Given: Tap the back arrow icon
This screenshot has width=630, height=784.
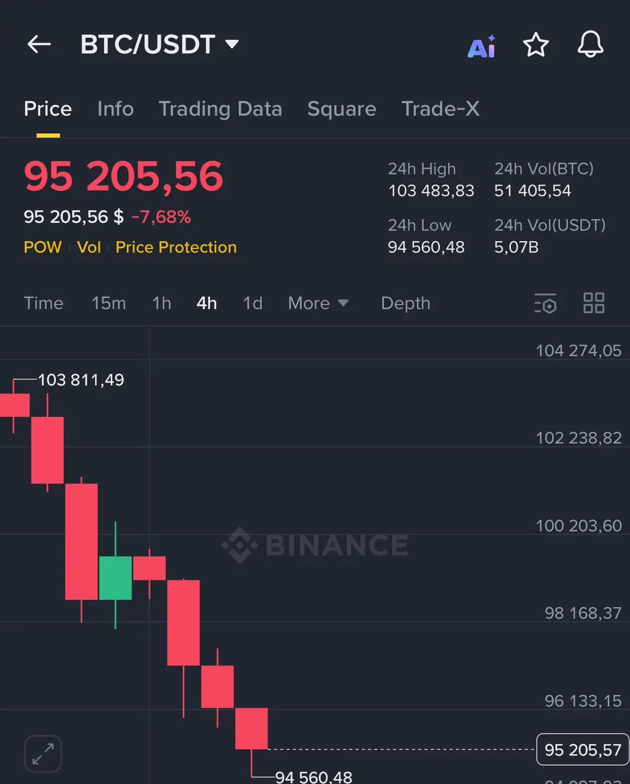Looking at the screenshot, I should point(39,45).
